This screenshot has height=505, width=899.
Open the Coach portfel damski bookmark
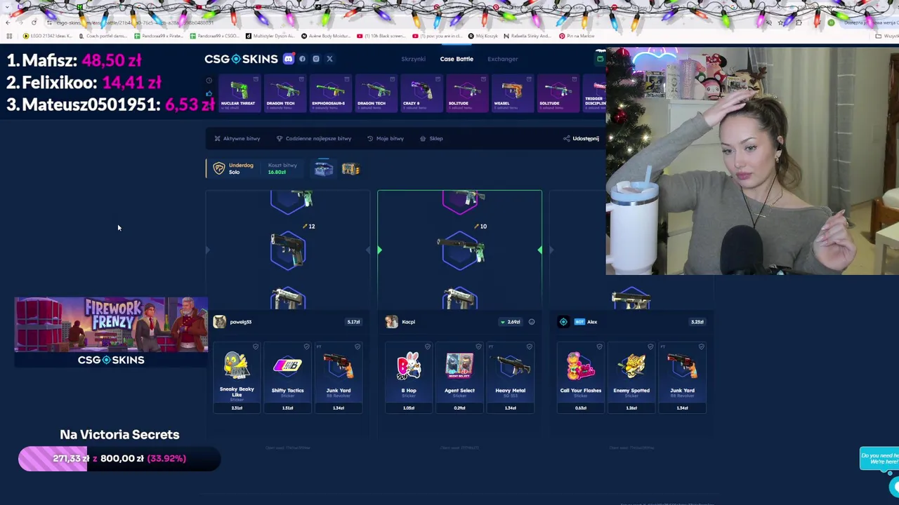point(103,36)
